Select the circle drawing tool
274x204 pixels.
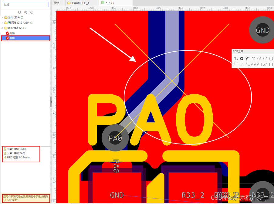point(271,58)
